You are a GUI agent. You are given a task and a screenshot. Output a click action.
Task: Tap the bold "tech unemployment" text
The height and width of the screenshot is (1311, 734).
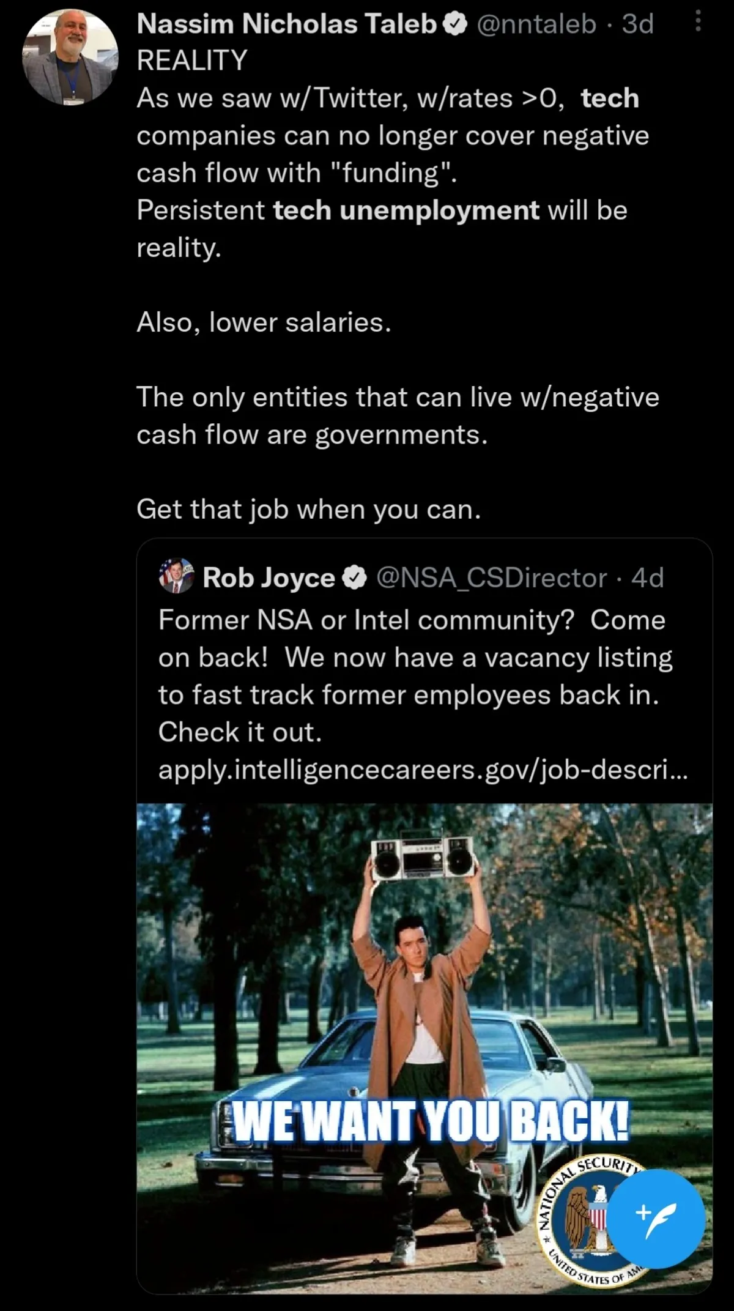[x=406, y=210]
